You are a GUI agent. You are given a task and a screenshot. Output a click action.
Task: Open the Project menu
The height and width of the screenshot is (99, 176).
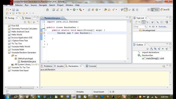point(60,5)
